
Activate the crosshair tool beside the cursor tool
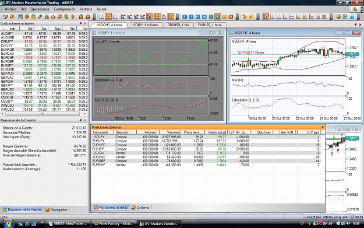tap(272, 17)
